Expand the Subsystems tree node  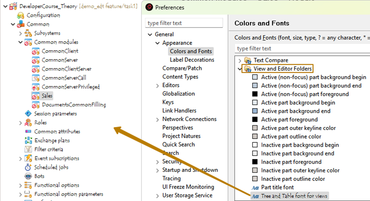pyautogui.click(x=21, y=33)
